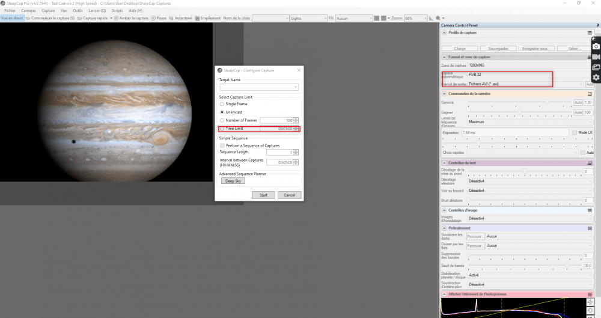Click the Sauvegarder profile button
Image resolution: width=601 pixels, height=318 pixels.
coord(498,48)
